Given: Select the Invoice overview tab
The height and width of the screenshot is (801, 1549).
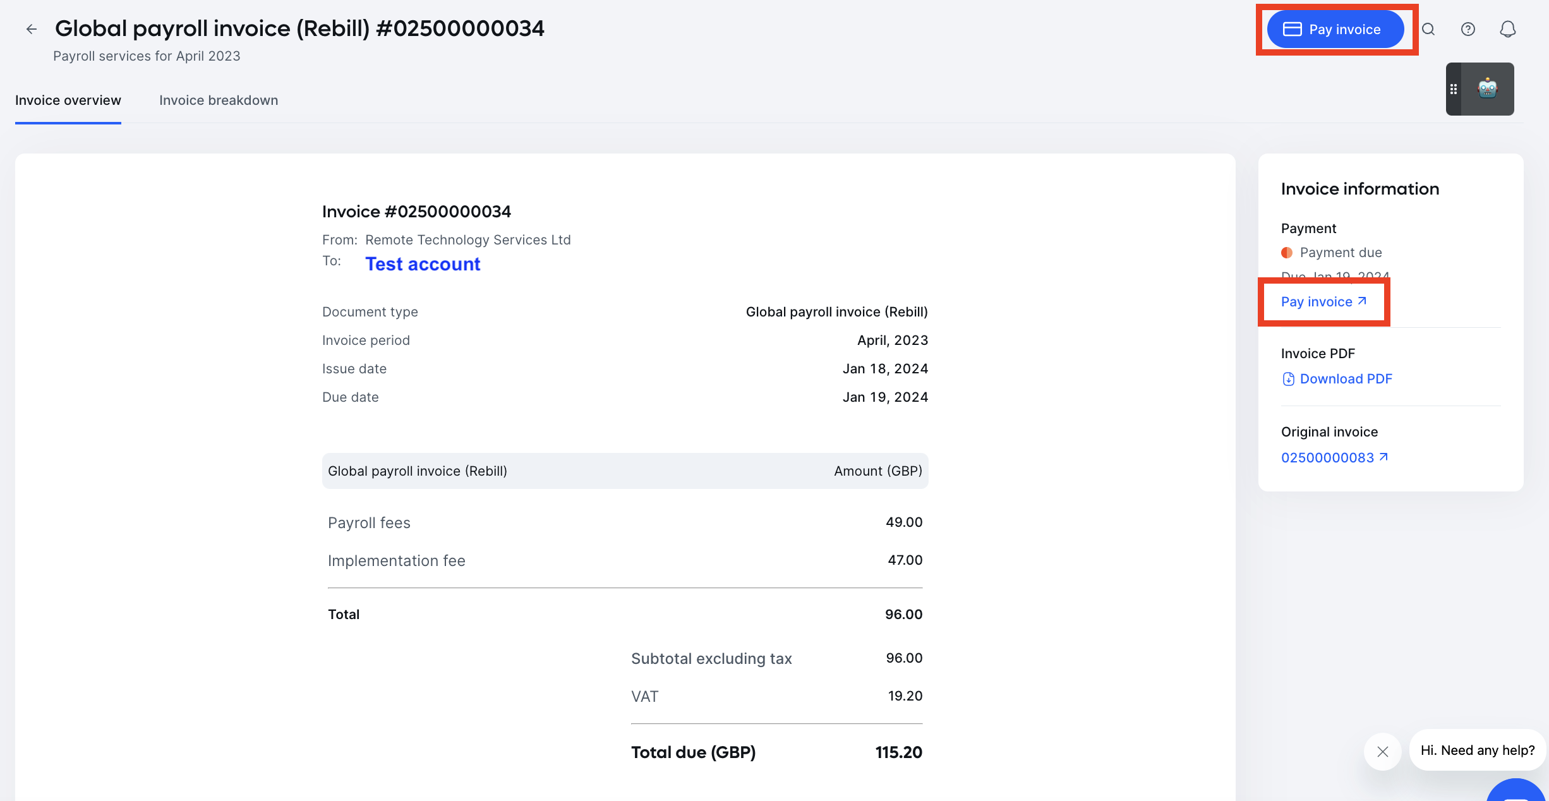Looking at the screenshot, I should tap(68, 100).
